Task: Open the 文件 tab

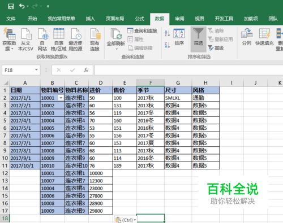Action: tap(11, 19)
